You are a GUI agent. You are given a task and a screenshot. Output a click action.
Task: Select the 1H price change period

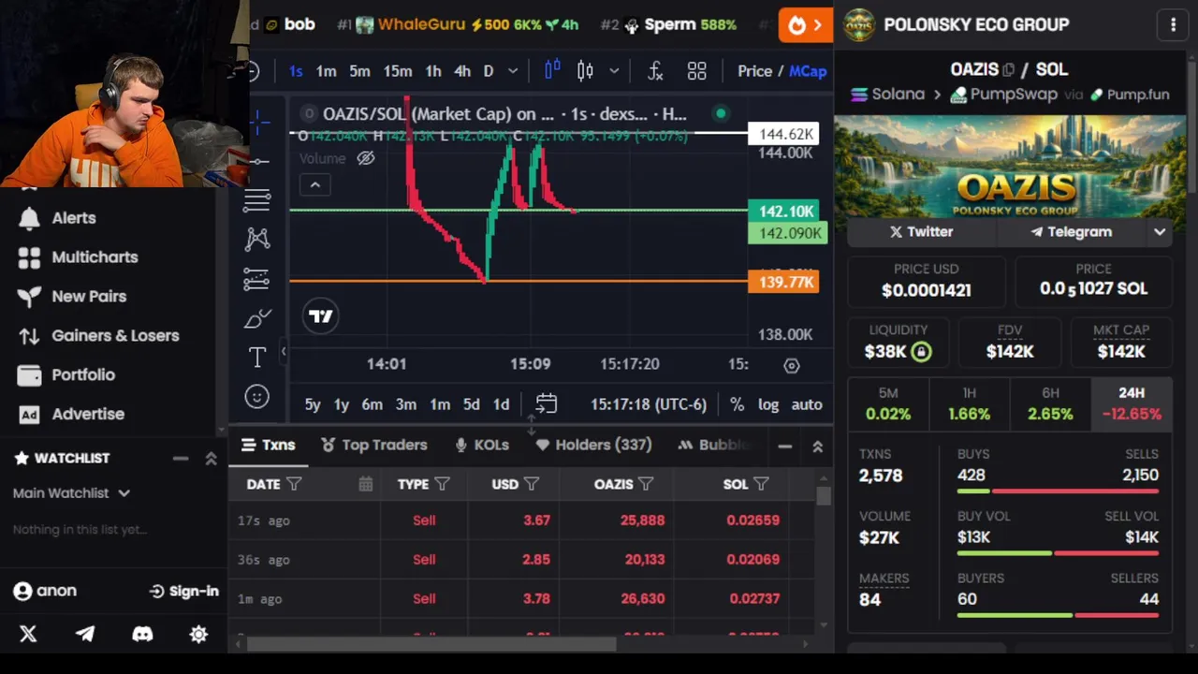click(x=970, y=403)
